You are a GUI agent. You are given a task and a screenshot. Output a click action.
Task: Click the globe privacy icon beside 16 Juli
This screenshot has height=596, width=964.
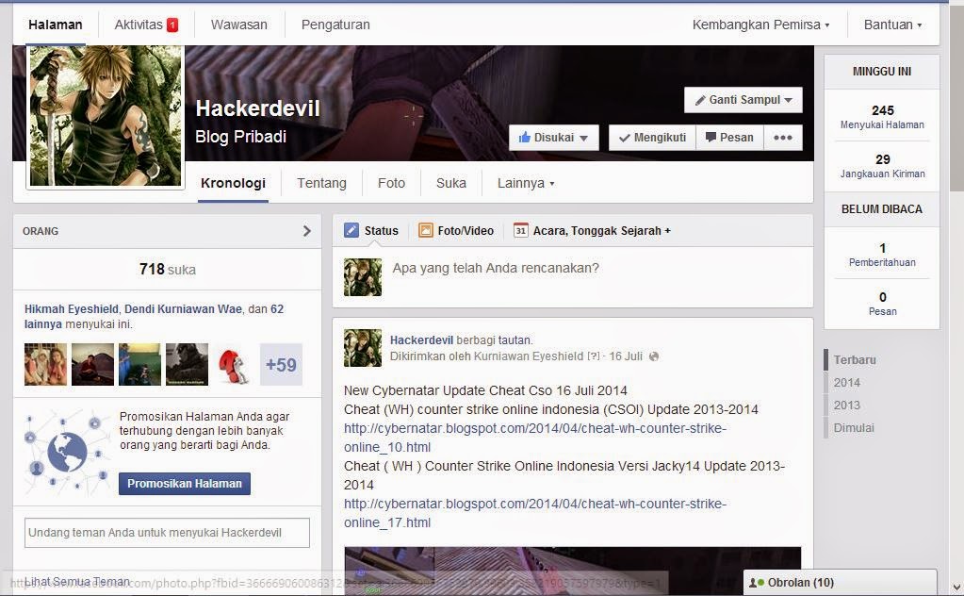[x=654, y=356]
